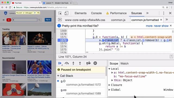This screenshot has width=174, height=98.
Task: Select g.co call stack frame
Action: pos(80,92)
